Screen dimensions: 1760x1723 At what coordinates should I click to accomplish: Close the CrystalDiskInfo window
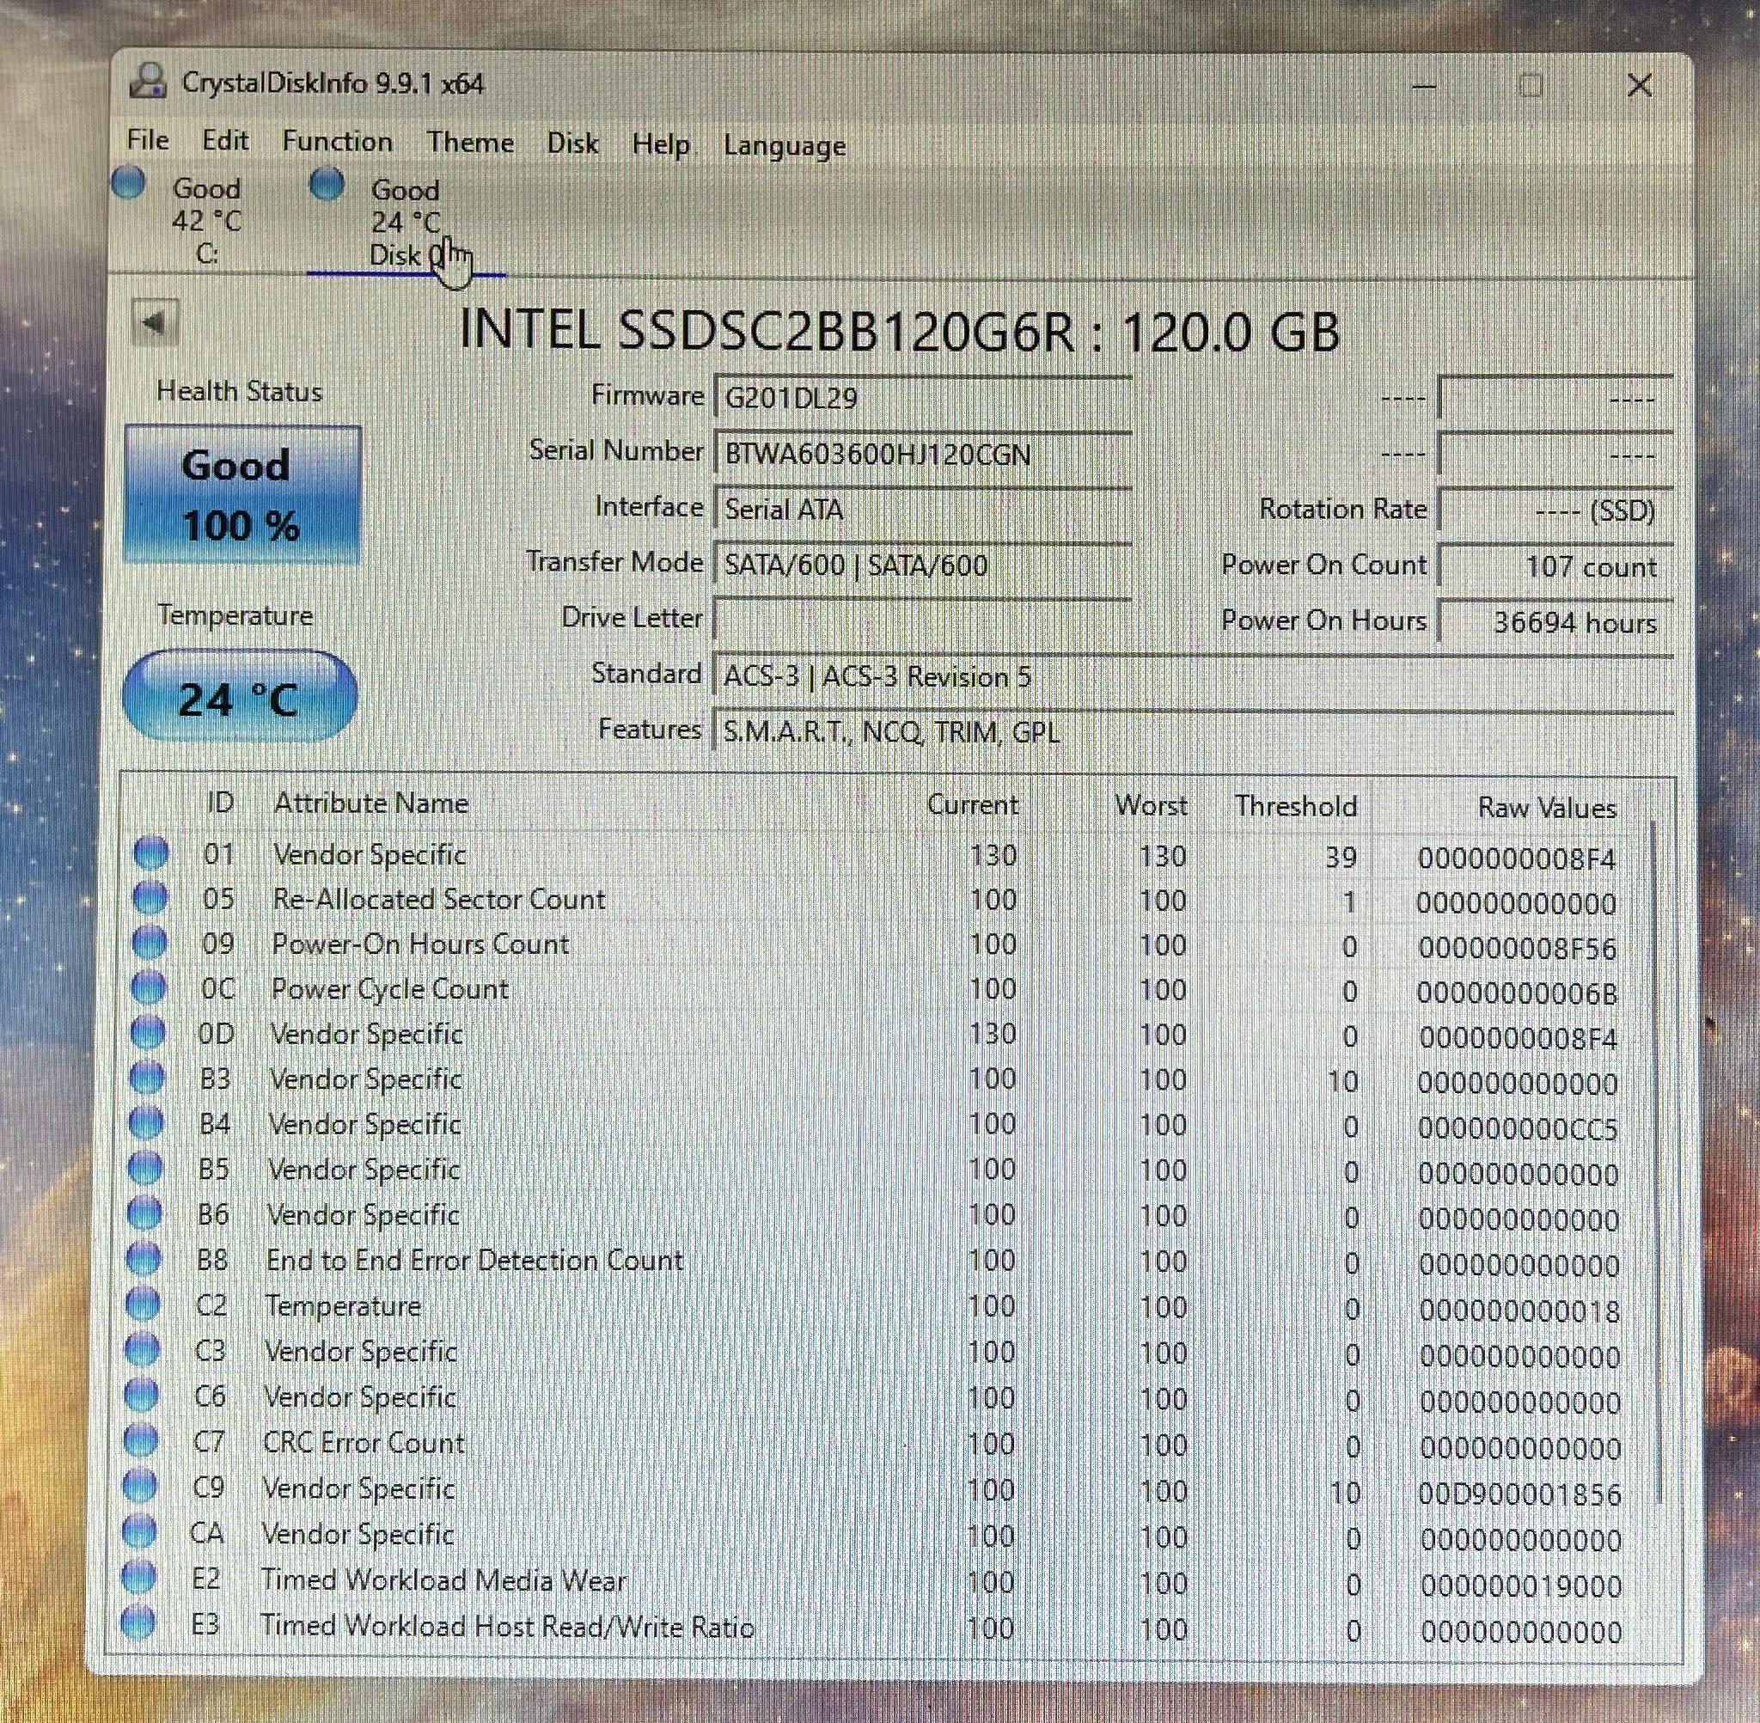pos(1640,86)
